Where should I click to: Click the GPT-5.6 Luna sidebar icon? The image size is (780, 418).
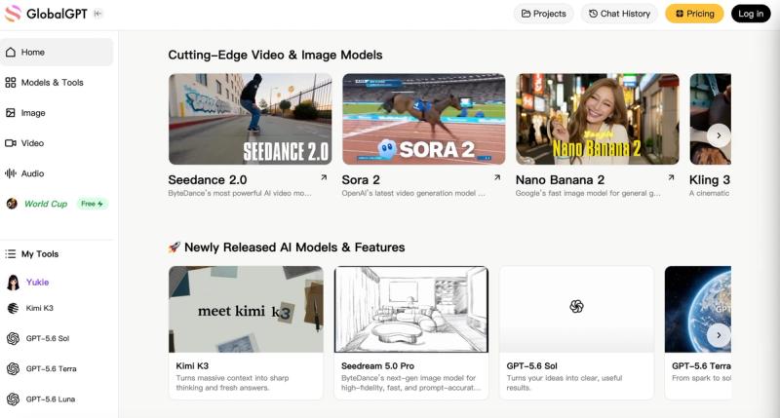point(13,399)
